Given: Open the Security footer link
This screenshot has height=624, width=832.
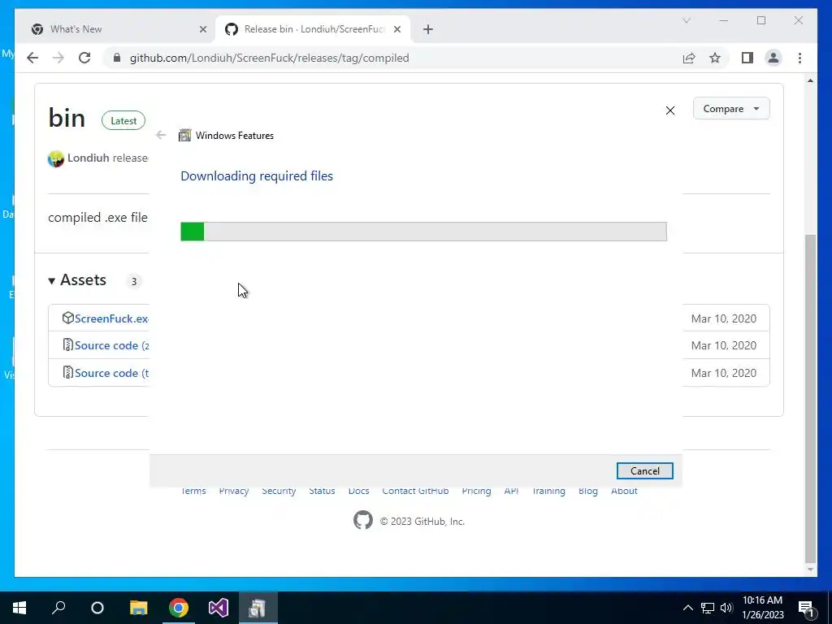Looking at the screenshot, I should pos(279,492).
